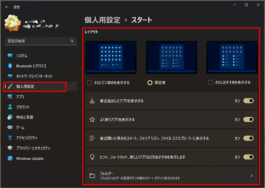The width and height of the screenshot is (265, 188).
Task: Open ゲーム settings label
Action: tap(20, 128)
